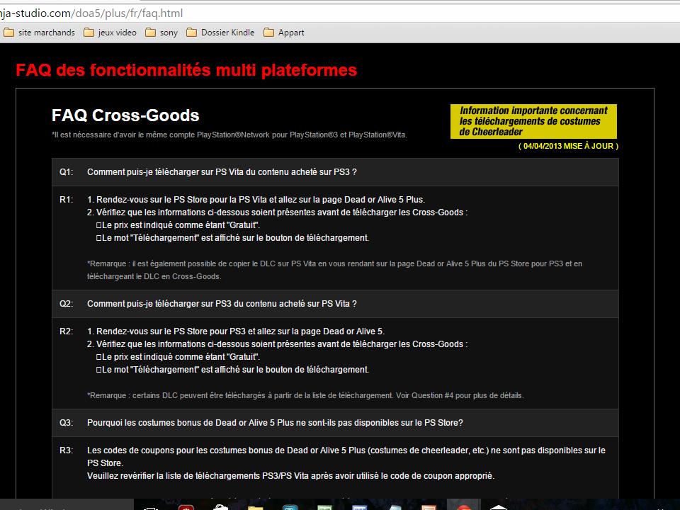The height and width of the screenshot is (510, 680).
Task: Click the address bar showing doa5/plus/fr/faq.html
Action: pyautogui.click(x=340, y=13)
